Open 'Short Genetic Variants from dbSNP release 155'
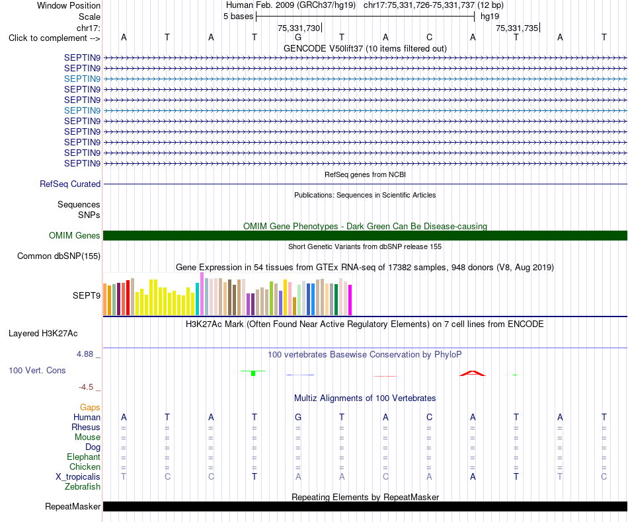 click(x=365, y=246)
